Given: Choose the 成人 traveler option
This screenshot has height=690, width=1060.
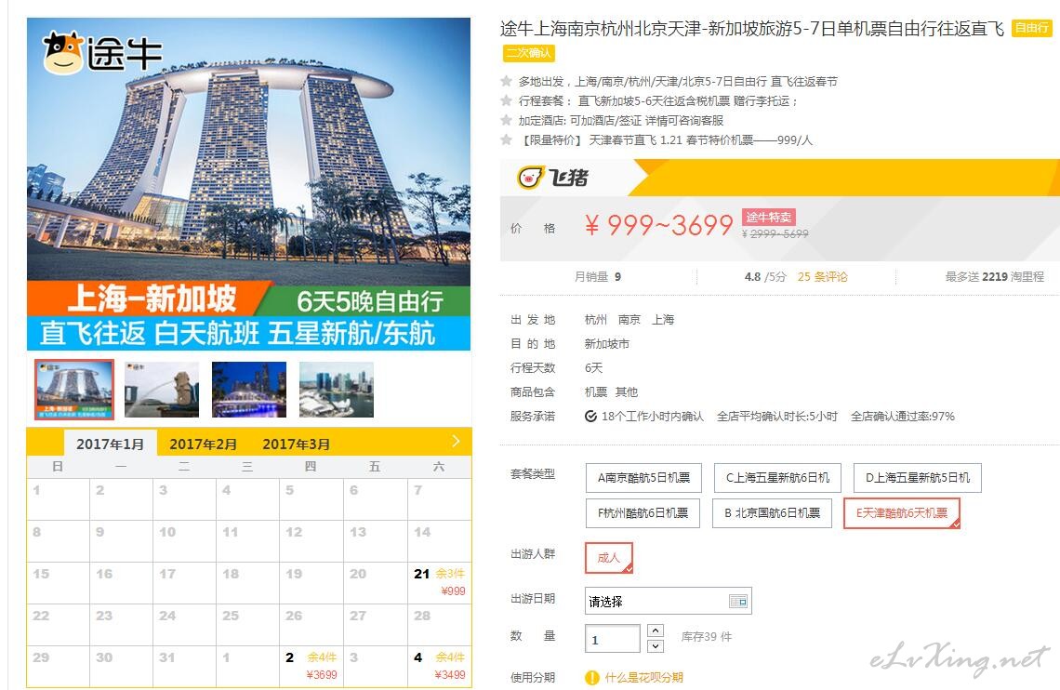Looking at the screenshot, I should [x=608, y=558].
